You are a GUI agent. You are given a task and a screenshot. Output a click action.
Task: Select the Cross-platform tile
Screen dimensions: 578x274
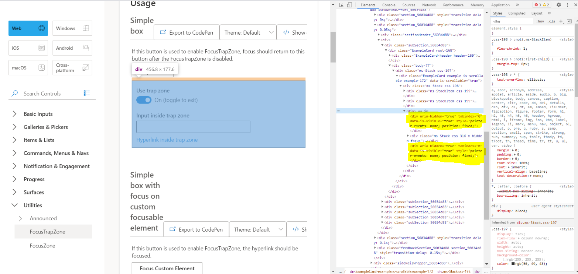coord(72,68)
